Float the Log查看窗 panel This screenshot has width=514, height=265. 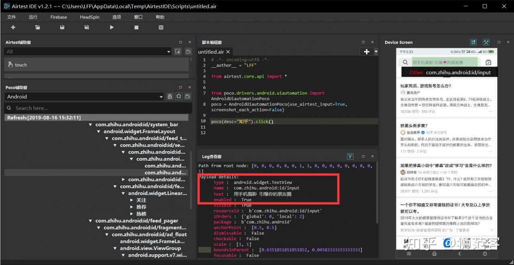point(363,156)
